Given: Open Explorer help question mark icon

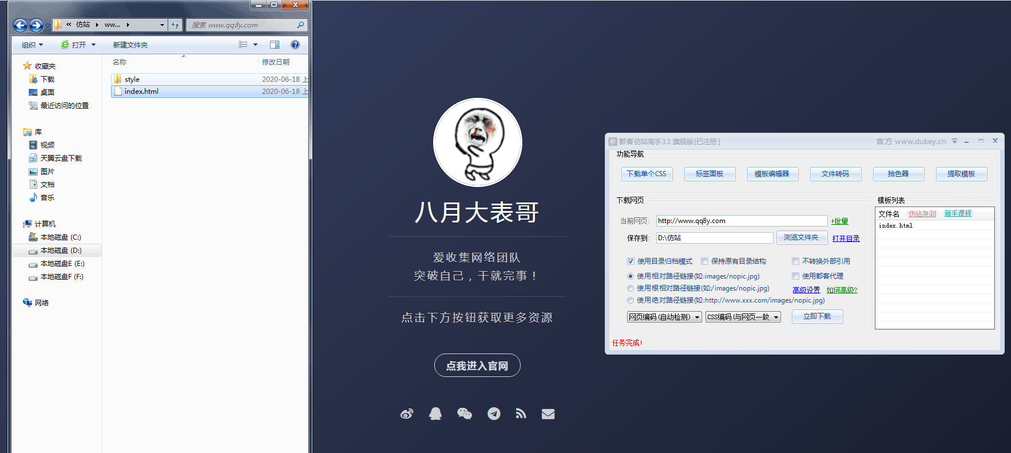Looking at the screenshot, I should [x=295, y=45].
